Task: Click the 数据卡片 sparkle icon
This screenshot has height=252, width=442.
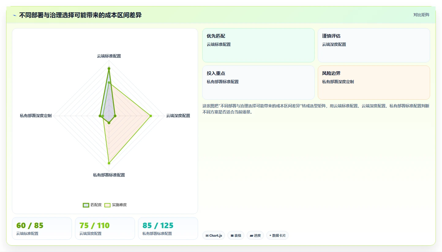Action: 270,235
